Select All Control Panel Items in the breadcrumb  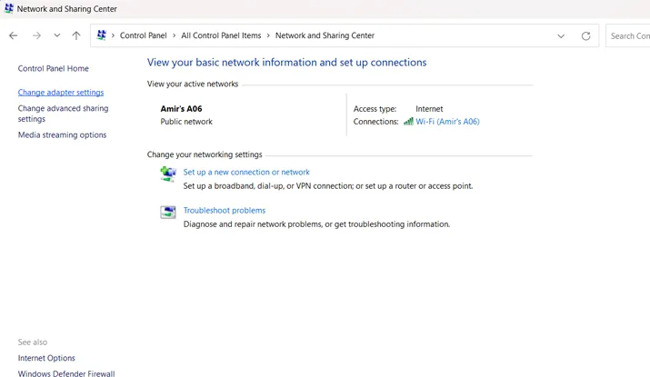pyautogui.click(x=221, y=35)
